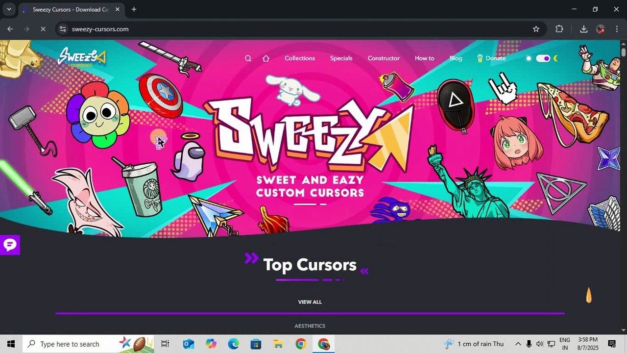Image resolution: width=627 pixels, height=353 pixels.
Task: Open the Specials menu
Action: (x=341, y=58)
